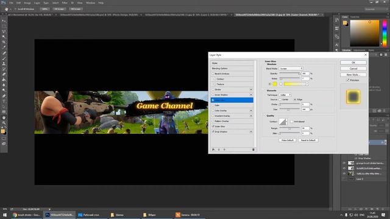This screenshot has height=219, width=390.
Task: Select the Clone Stamp tool
Action: click(4, 63)
